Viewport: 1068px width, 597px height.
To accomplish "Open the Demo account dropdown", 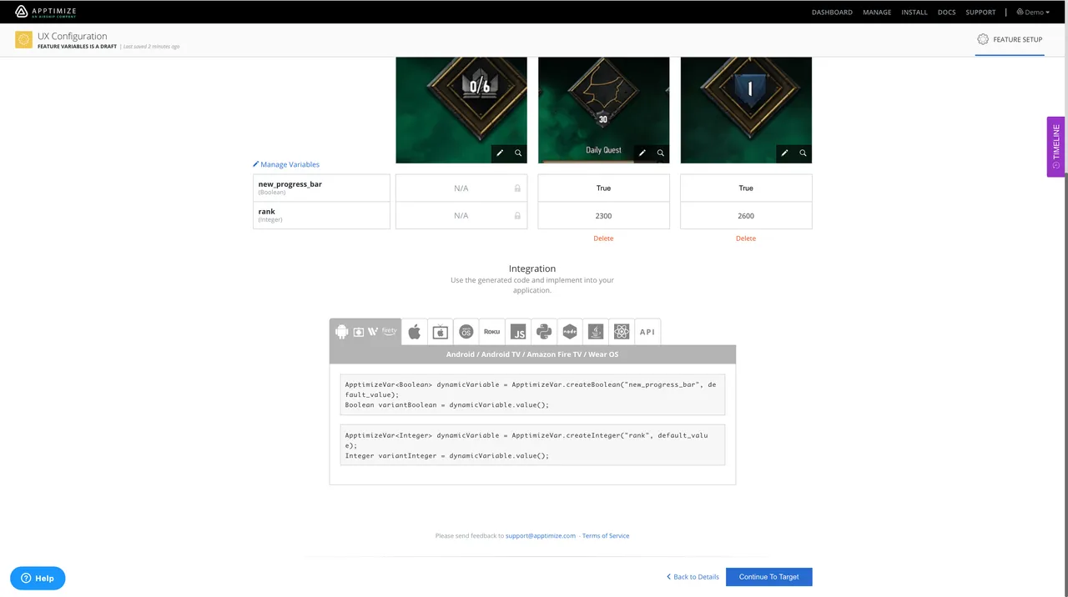I will 1033,13.
